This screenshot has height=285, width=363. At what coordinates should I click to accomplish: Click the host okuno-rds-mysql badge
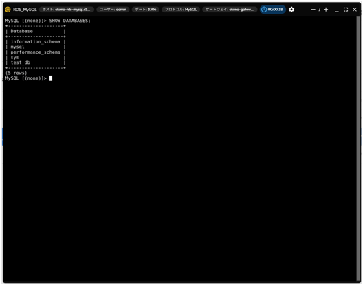point(67,10)
